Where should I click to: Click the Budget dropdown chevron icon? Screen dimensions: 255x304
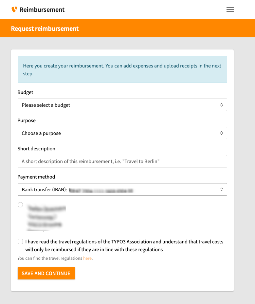(222, 105)
